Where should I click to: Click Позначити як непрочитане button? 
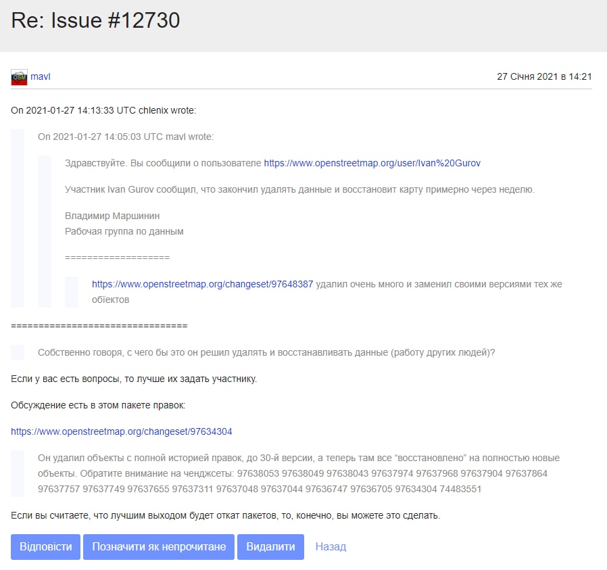tap(159, 547)
